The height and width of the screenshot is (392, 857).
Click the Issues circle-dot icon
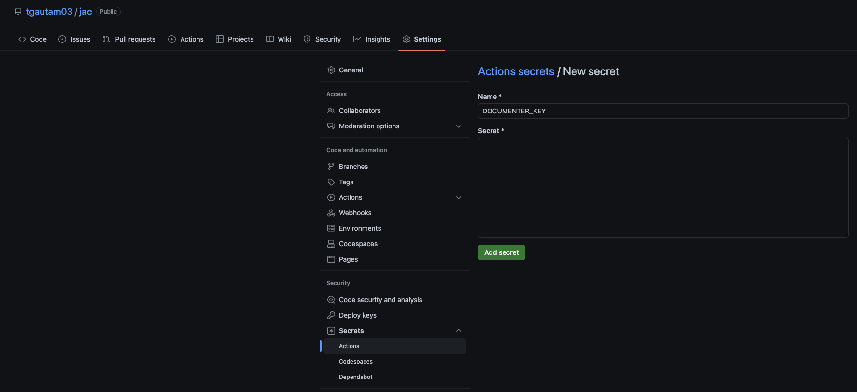pyautogui.click(x=62, y=39)
